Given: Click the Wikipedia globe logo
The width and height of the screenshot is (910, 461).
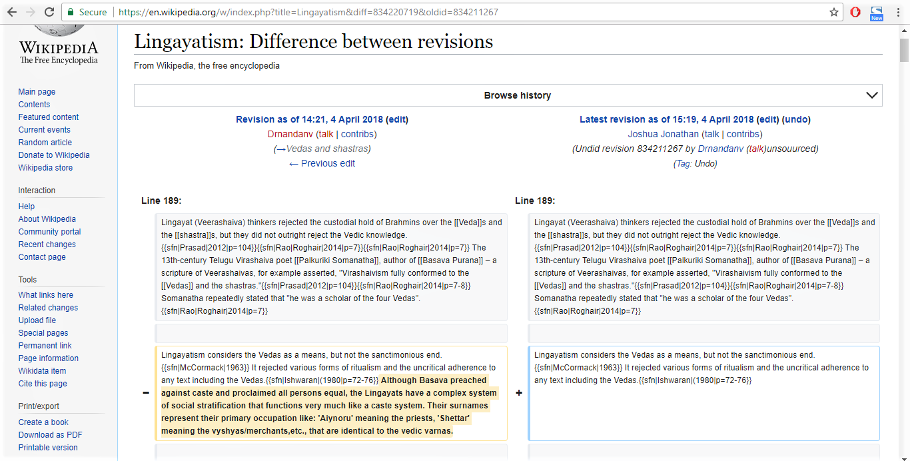Looking at the screenshot, I should (x=58, y=31).
